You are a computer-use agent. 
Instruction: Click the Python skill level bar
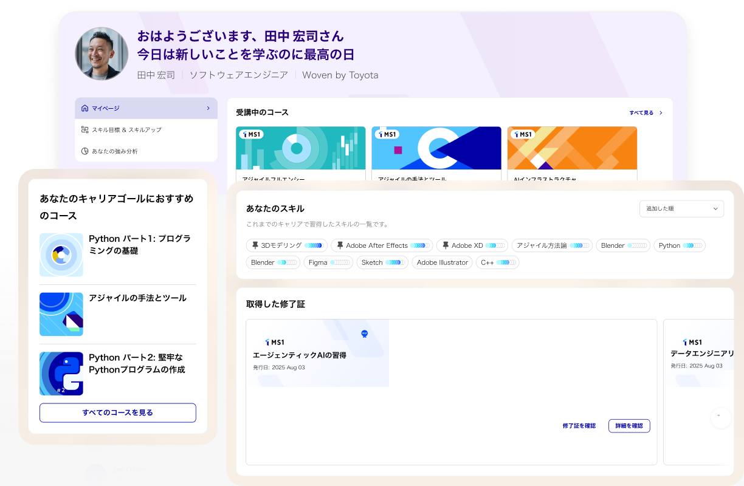(692, 245)
